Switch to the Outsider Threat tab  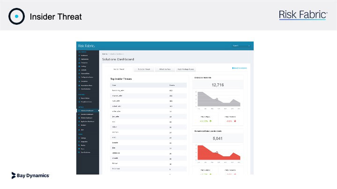[144, 69]
